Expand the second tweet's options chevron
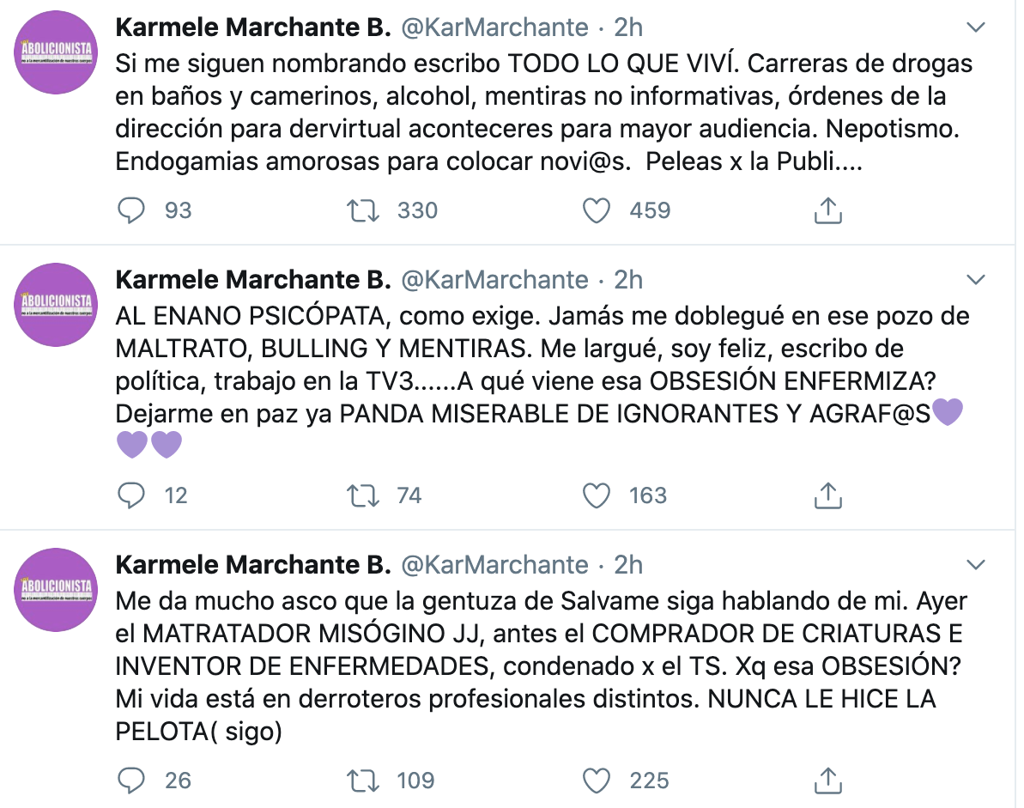This screenshot has width=1024, height=808. click(976, 280)
